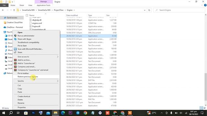This screenshot has height=116, width=207.
Task: Select Rename from context menu
Action: click(x=21, y=103)
